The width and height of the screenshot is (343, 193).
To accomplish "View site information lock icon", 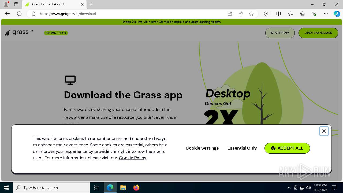I will (34, 14).
